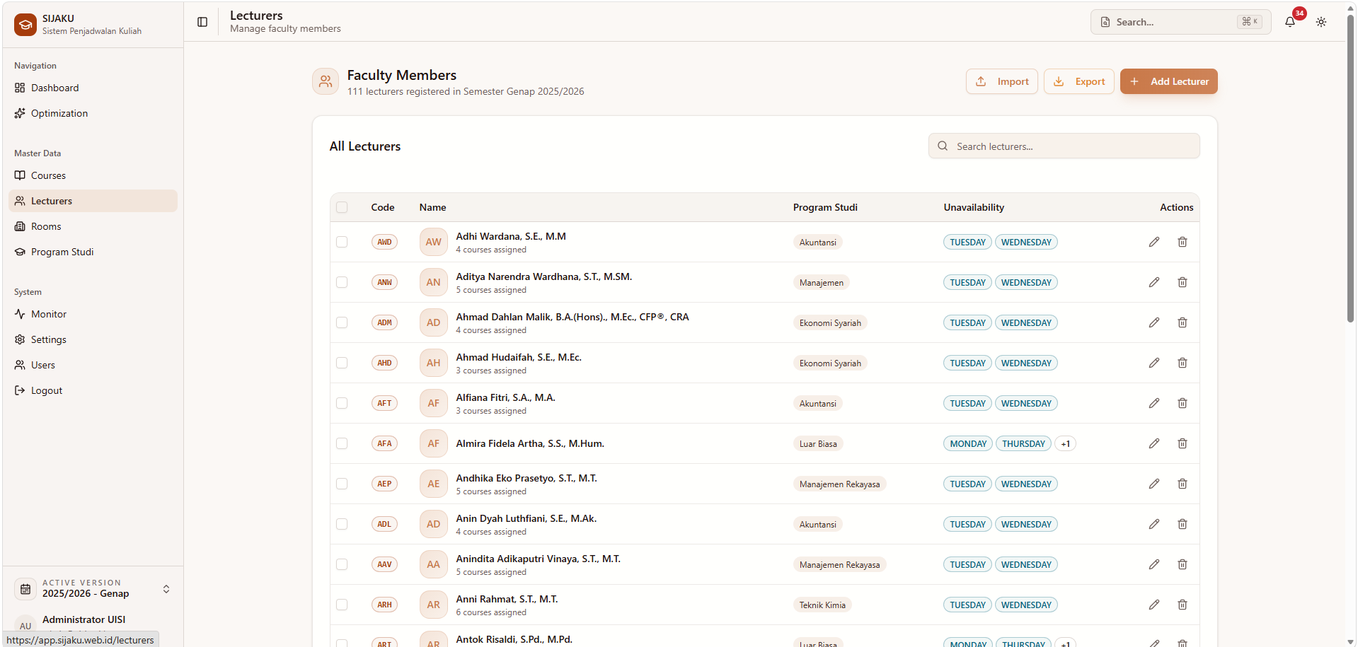The width and height of the screenshot is (1358, 647).
Task: Tick checkbox for Ahmad Dahlan Malik
Action: [342, 322]
